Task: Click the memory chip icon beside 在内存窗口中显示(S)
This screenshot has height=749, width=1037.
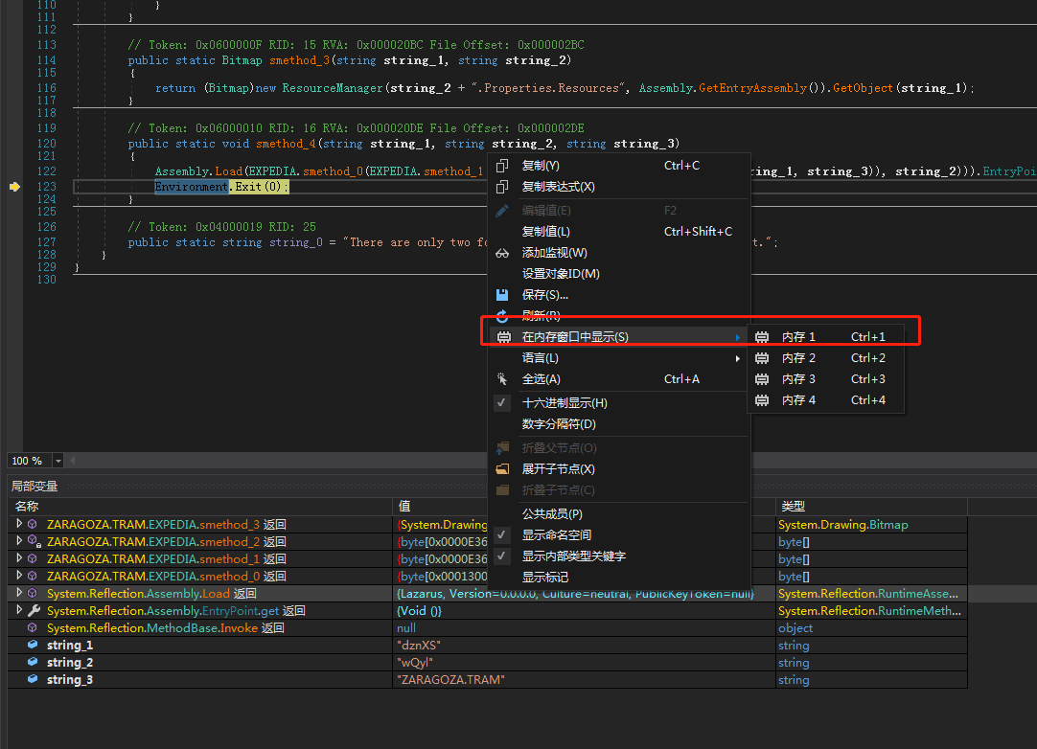Action: (504, 337)
